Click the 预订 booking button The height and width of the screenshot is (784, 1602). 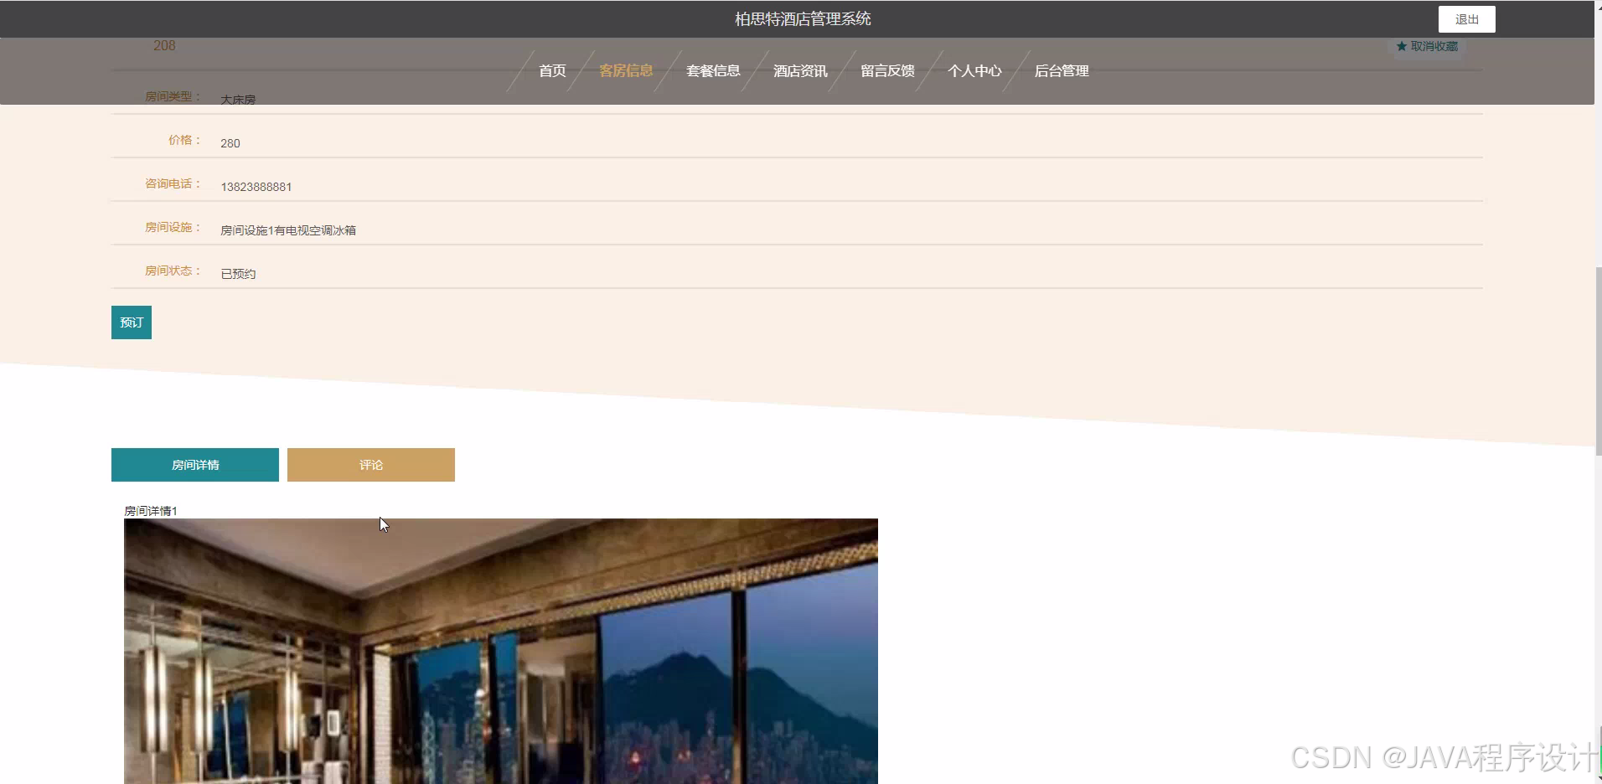pyautogui.click(x=132, y=322)
